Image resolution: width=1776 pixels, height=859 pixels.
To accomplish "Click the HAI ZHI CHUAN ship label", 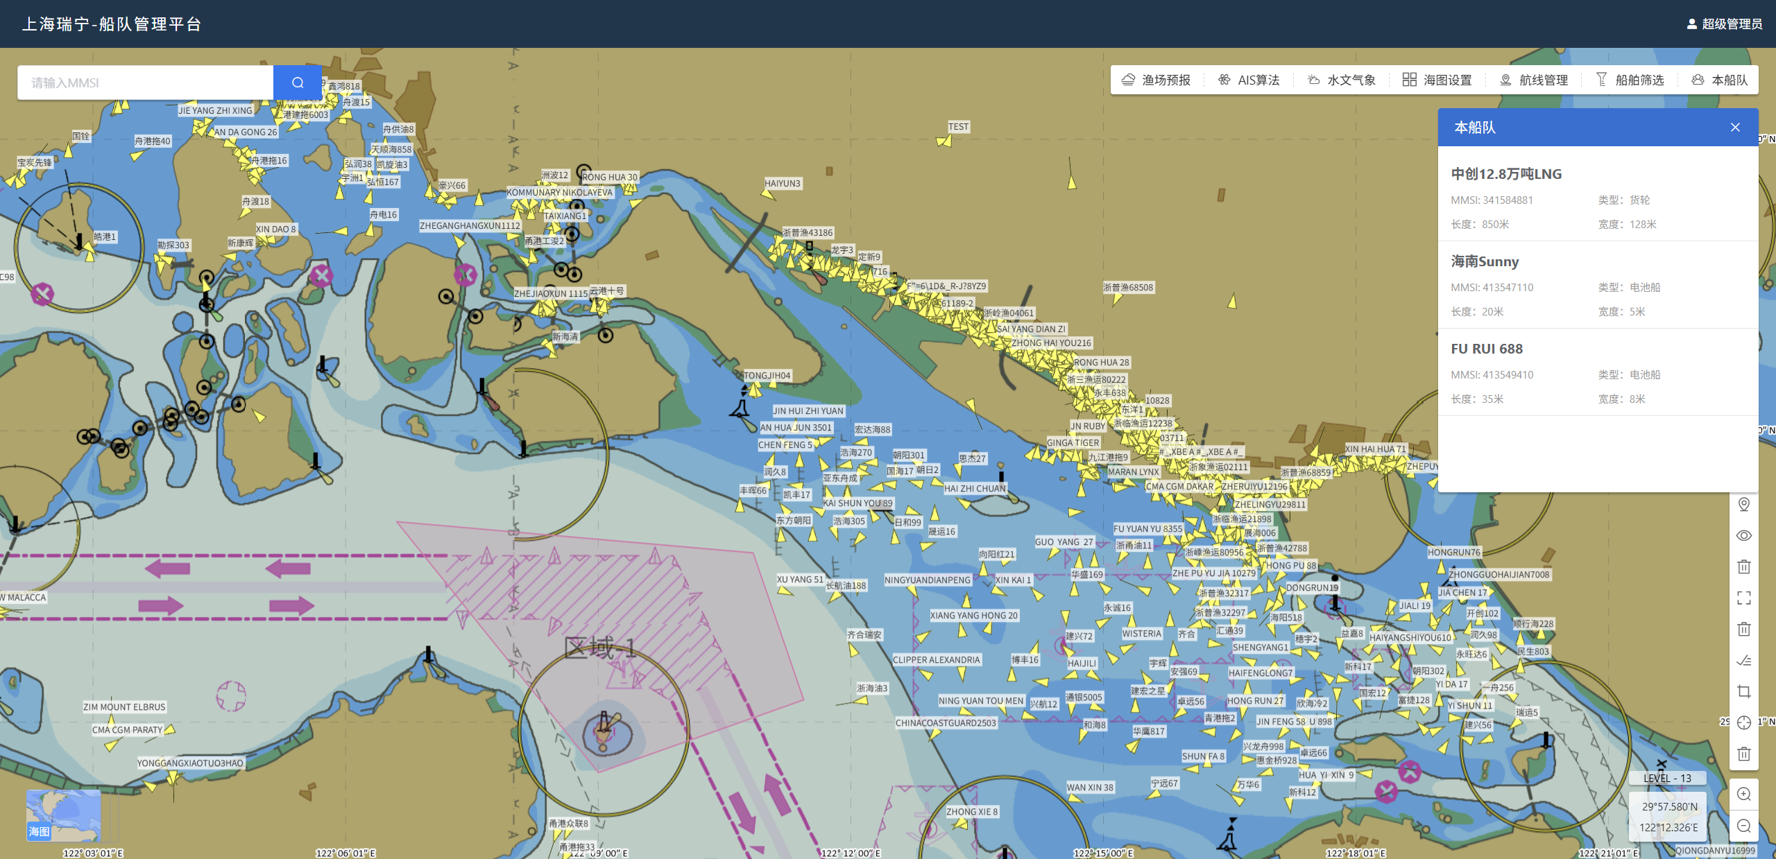I will click(975, 489).
